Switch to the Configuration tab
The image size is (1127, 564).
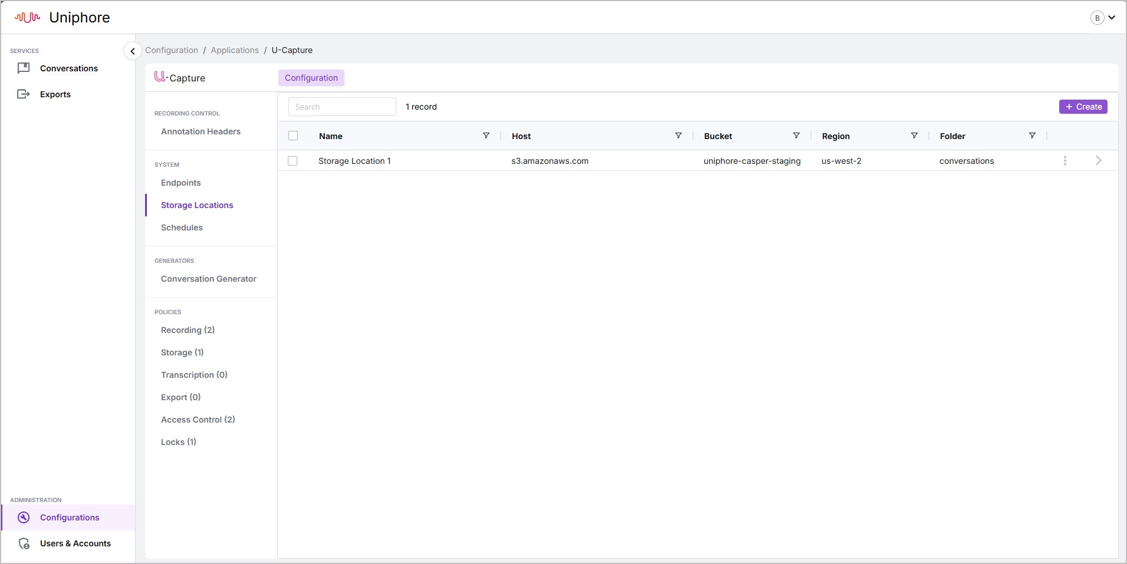click(x=311, y=78)
